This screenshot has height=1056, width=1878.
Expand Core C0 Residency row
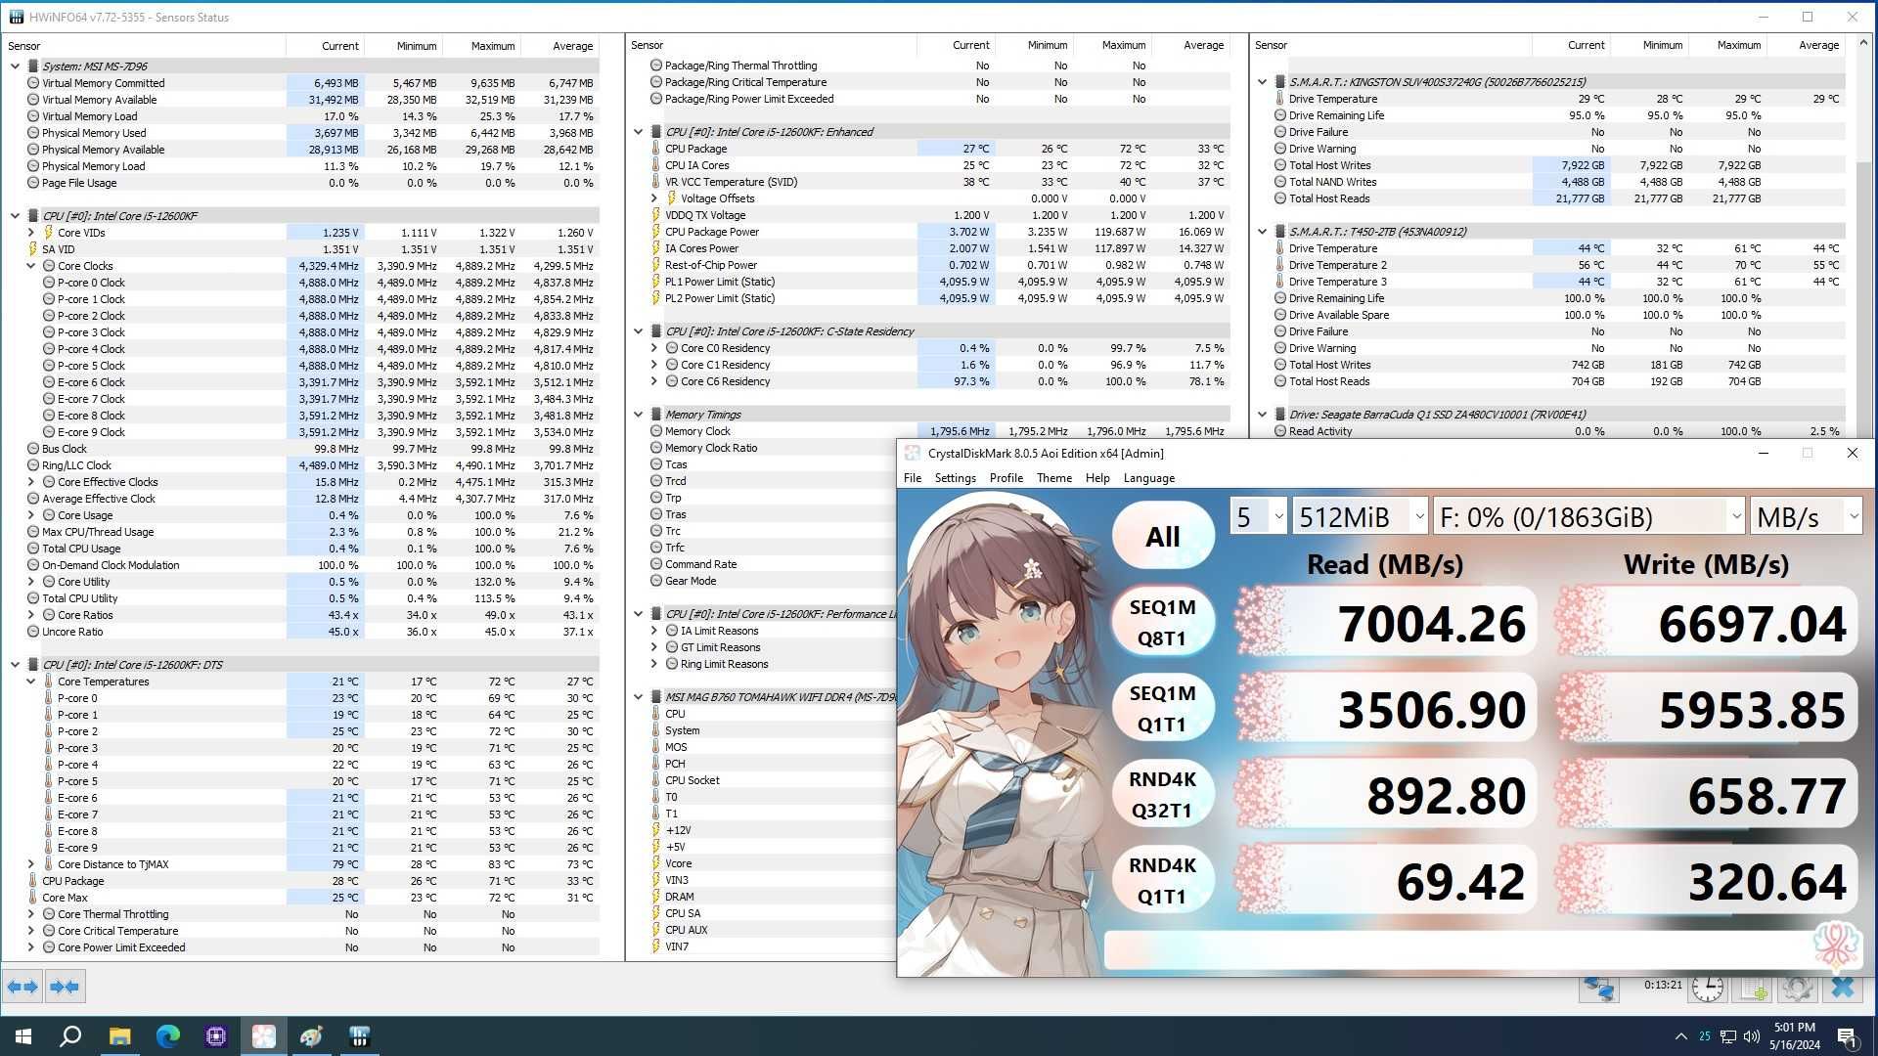pos(654,348)
